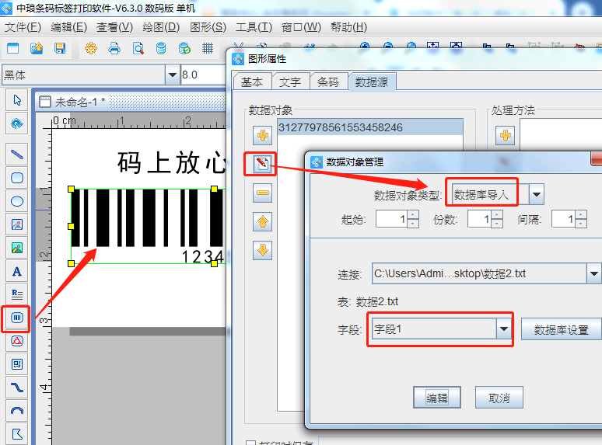Click the edit data object pencil icon
Screen dimensions: 602x445
click(263, 164)
